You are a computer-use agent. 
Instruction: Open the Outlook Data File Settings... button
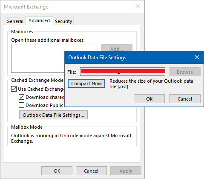(53, 115)
